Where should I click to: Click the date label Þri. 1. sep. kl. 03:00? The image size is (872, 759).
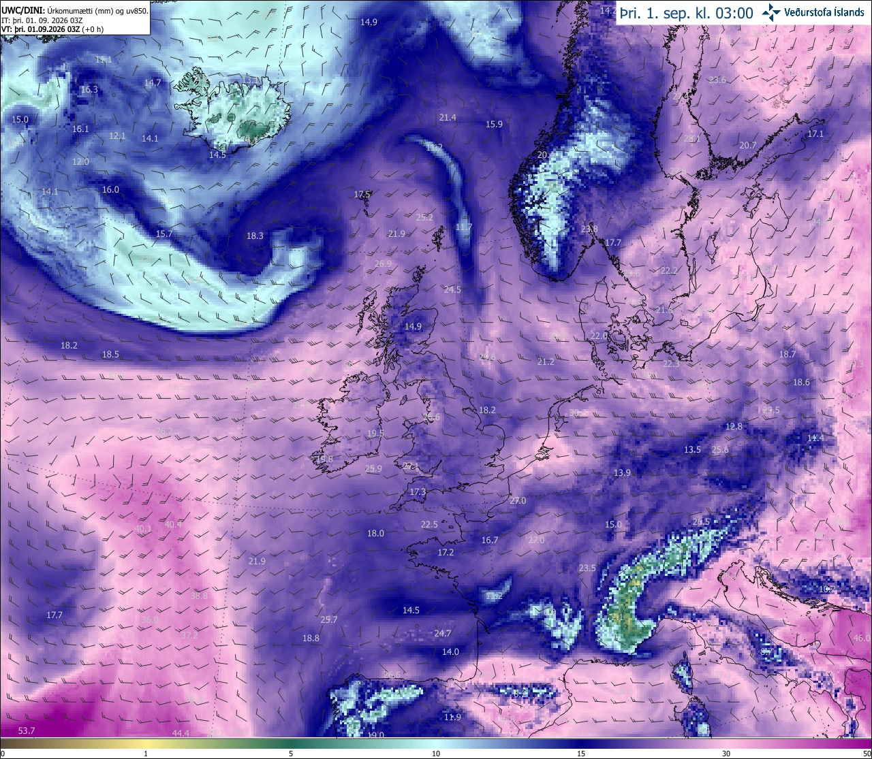tap(687, 13)
